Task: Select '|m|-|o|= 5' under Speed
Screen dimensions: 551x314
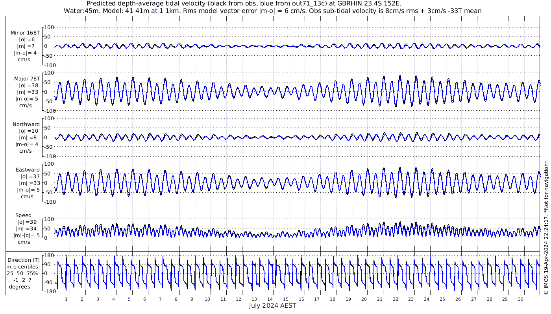Action: point(27,235)
